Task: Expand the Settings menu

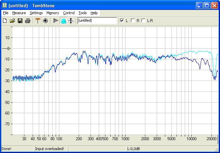Action: pos(36,13)
